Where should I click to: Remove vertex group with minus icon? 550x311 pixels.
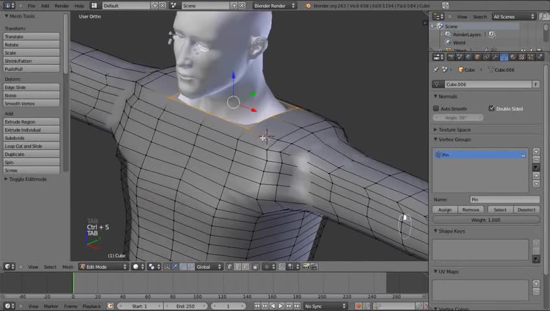[536, 159]
